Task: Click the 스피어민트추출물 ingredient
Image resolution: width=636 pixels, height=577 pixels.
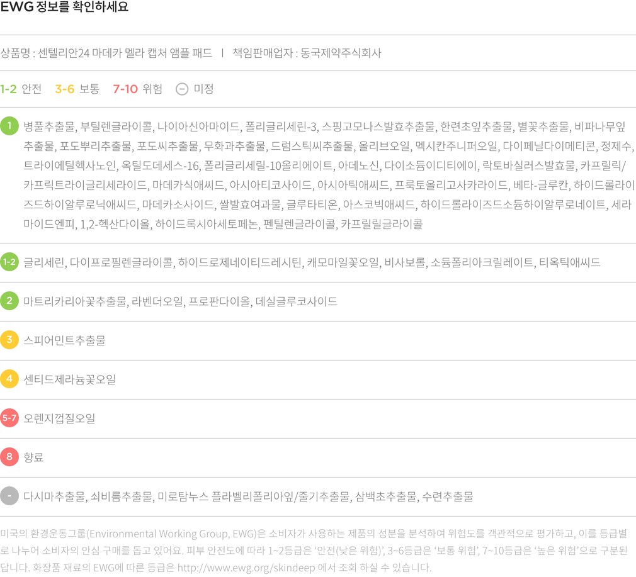Action: pyautogui.click(x=64, y=340)
